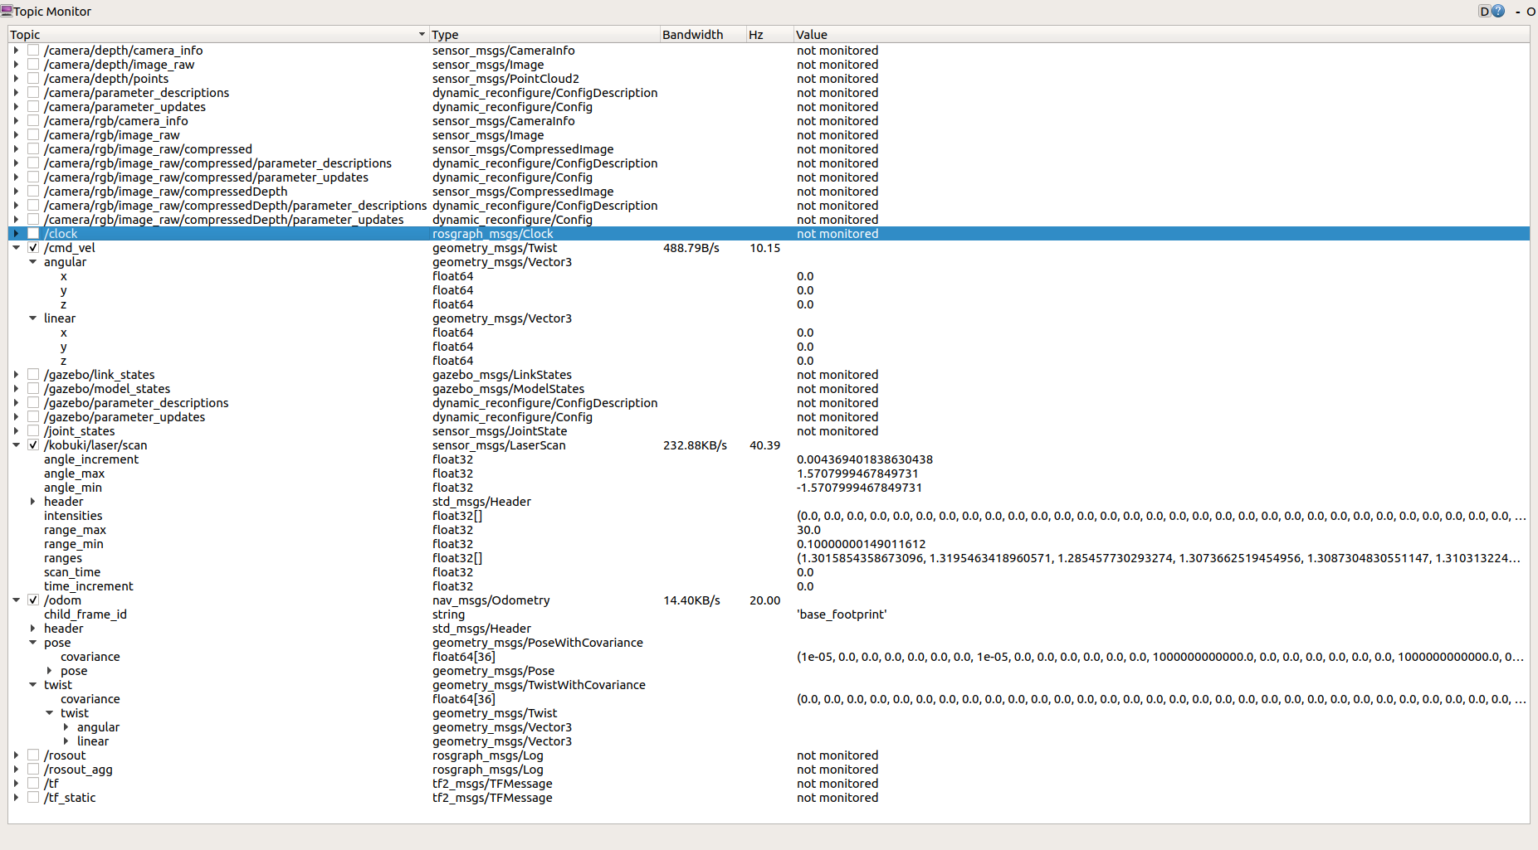
Task: Click the D dock toggle button
Action: (1484, 12)
